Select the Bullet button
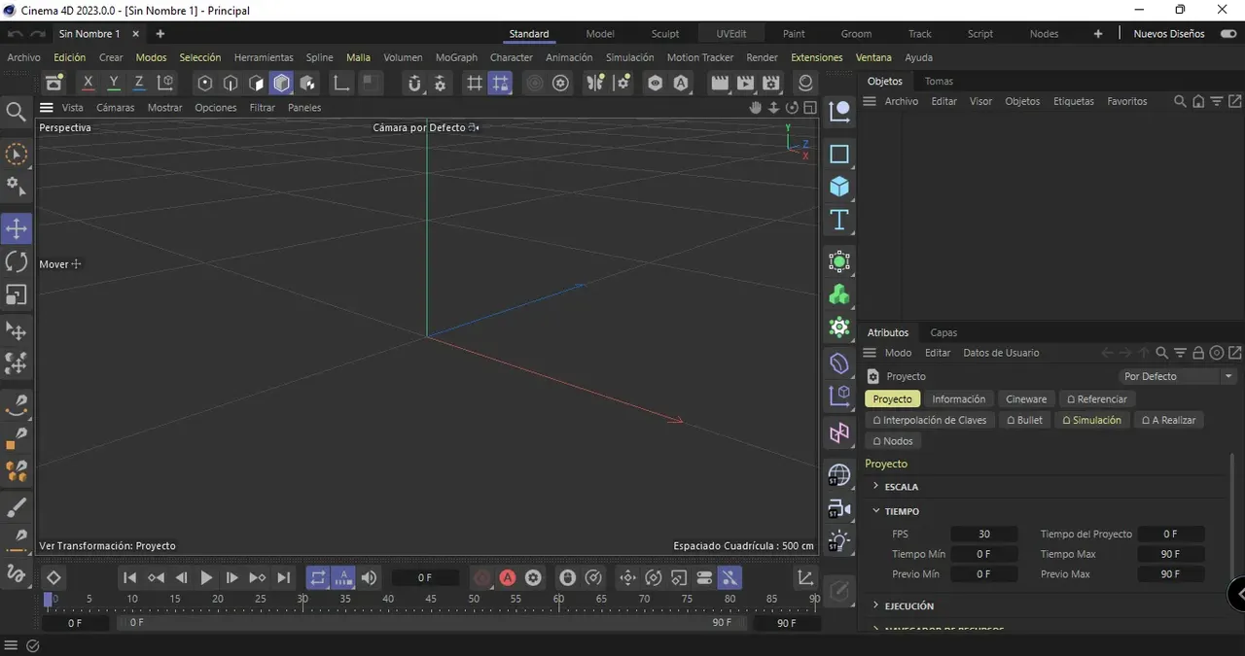Screen dimensions: 1245x656 click(x=1025, y=420)
